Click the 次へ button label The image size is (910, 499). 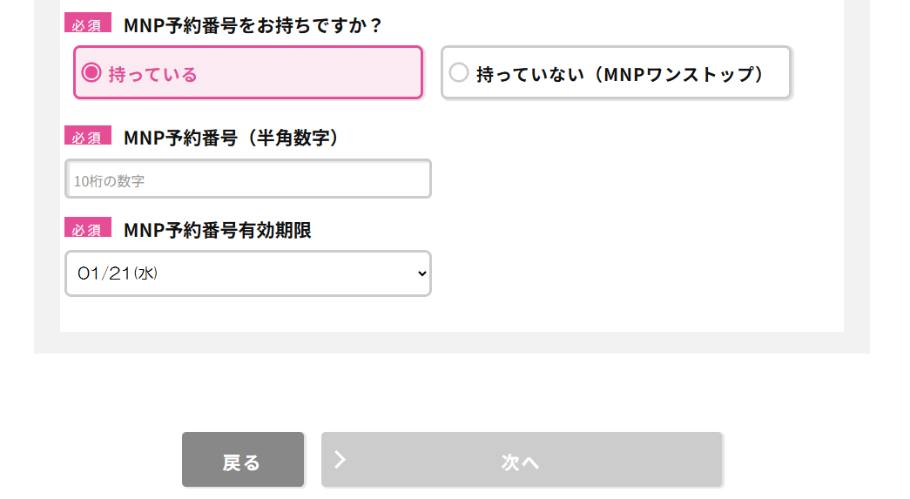click(521, 462)
